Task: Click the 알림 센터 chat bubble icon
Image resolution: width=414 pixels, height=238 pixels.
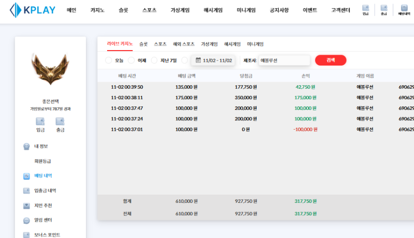Action: (26, 220)
